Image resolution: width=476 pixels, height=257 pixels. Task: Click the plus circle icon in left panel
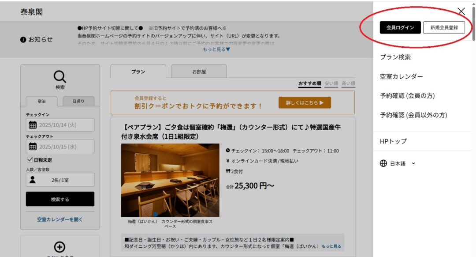point(59,247)
